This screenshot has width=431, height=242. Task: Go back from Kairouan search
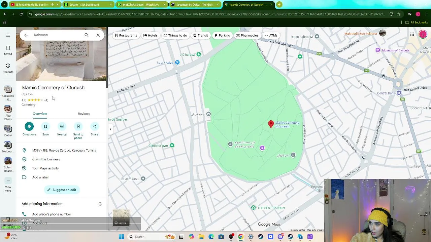tap(26, 35)
